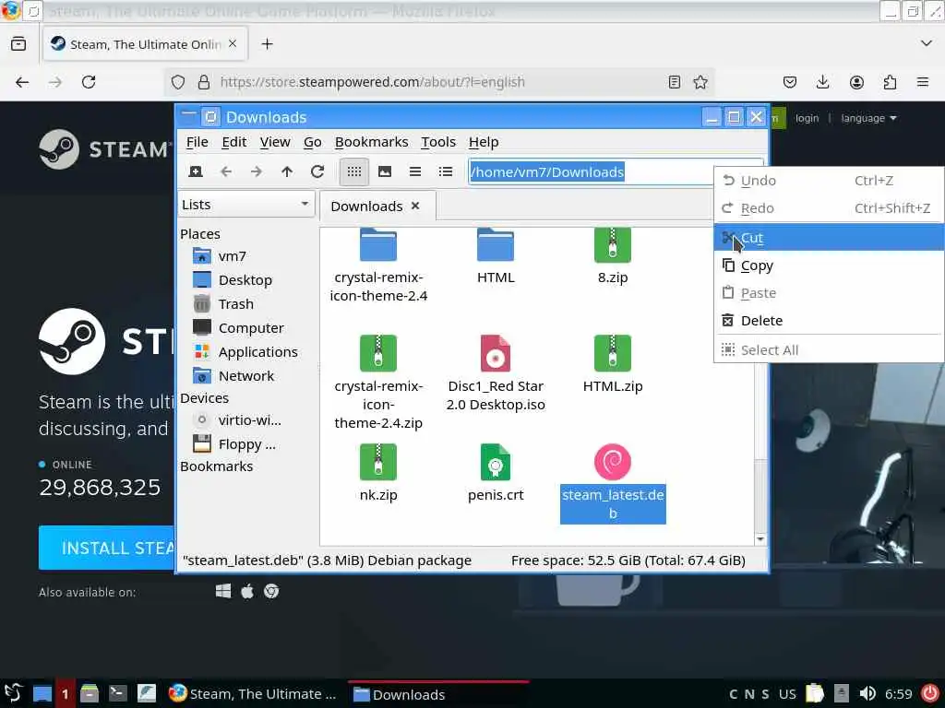Image resolution: width=945 pixels, height=708 pixels.
Task: Switch to icon grid view
Action: (354, 171)
